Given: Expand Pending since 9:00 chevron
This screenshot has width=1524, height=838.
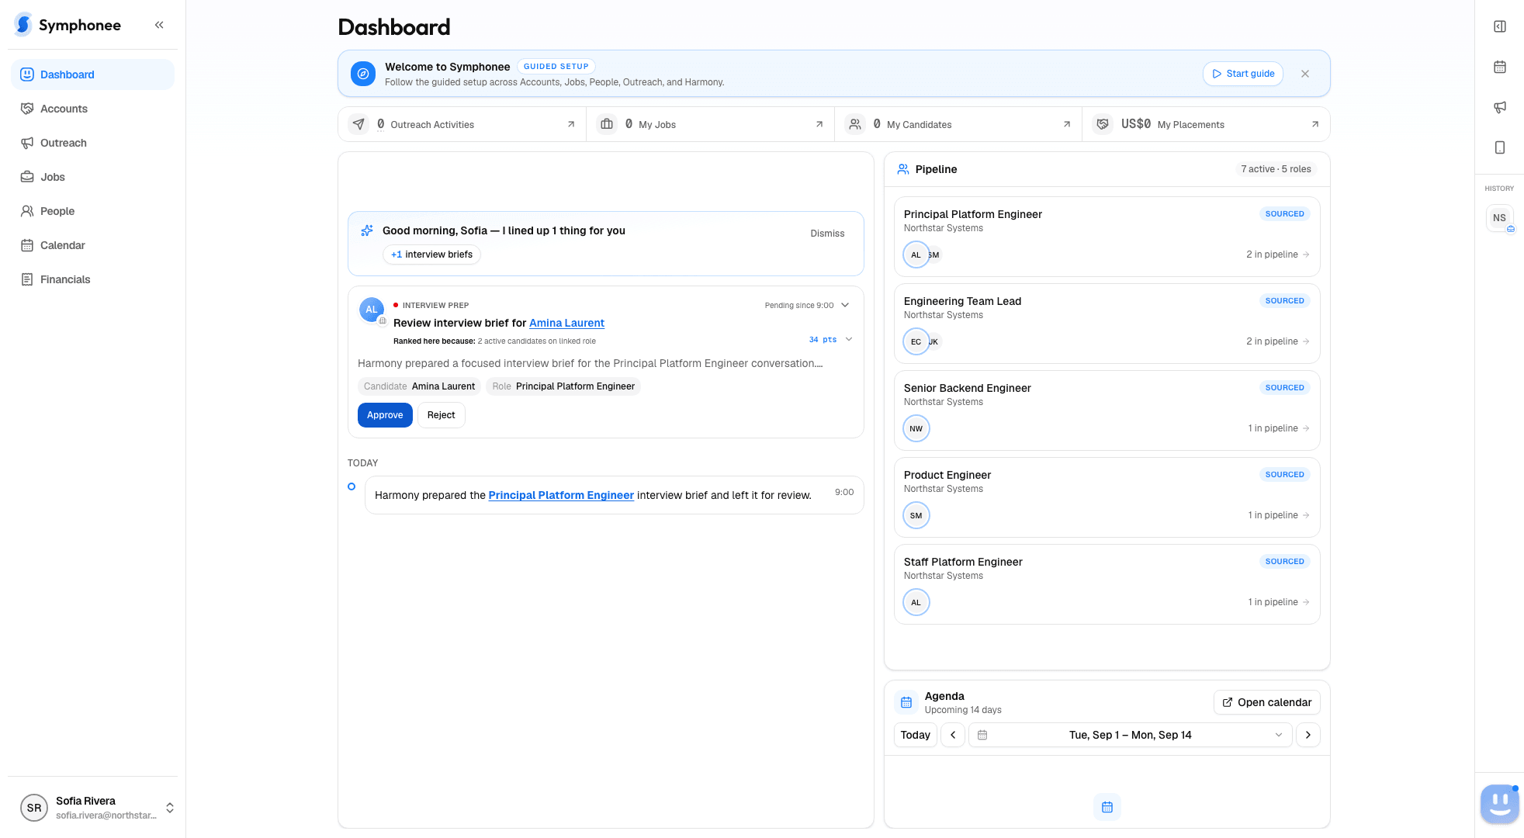Looking at the screenshot, I should coord(845,305).
